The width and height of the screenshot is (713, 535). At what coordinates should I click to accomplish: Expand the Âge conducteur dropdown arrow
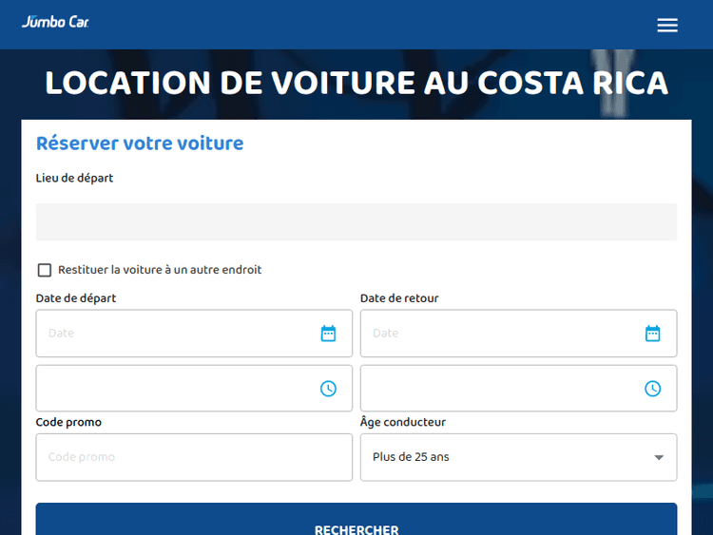[x=659, y=458]
